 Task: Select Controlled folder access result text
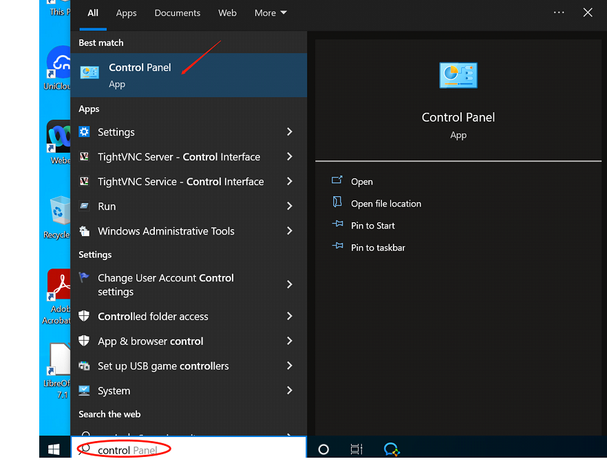(x=153, y=317)
